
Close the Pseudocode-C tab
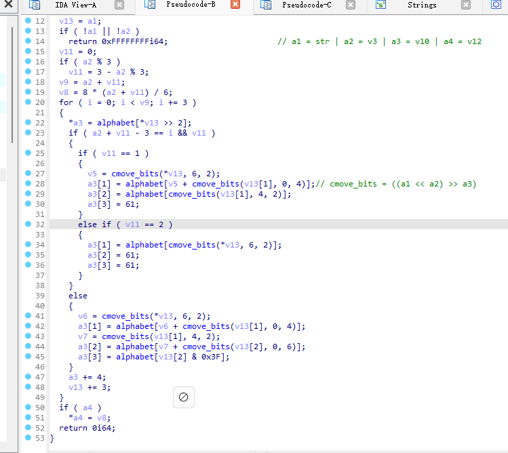pyautogui.click(x=350, y=5)
